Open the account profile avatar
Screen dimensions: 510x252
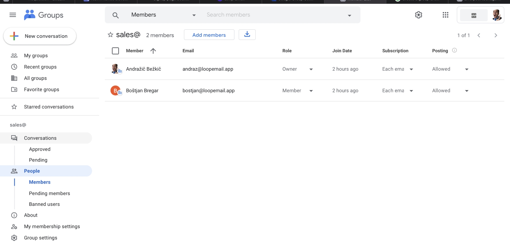[497, 15]
